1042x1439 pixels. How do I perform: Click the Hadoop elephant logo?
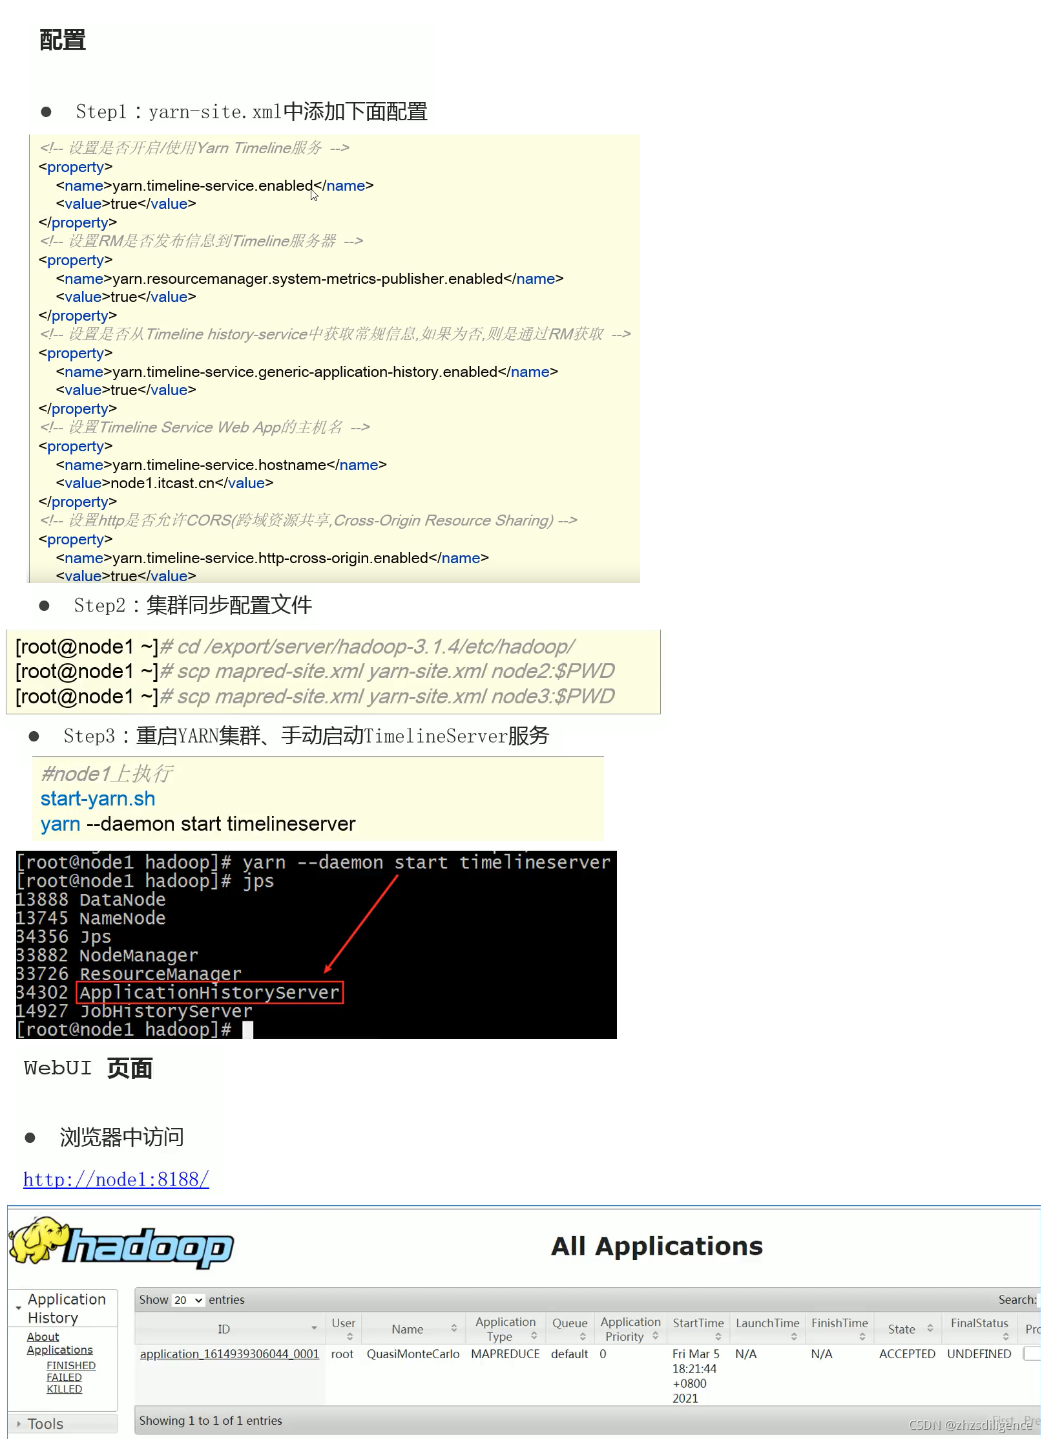(x=121, y=1242)
